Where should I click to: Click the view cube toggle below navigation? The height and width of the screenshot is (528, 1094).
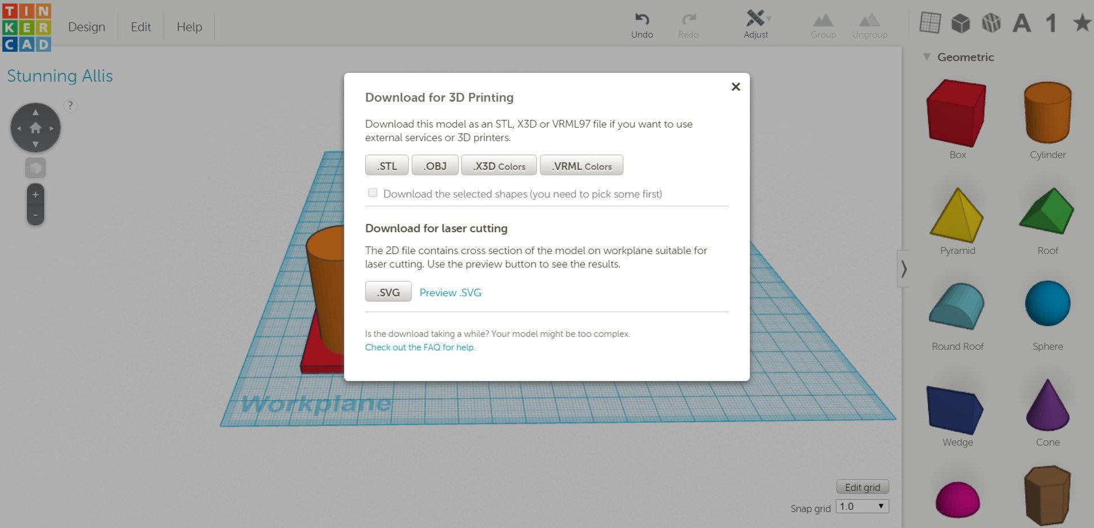(x=36, y=167)
